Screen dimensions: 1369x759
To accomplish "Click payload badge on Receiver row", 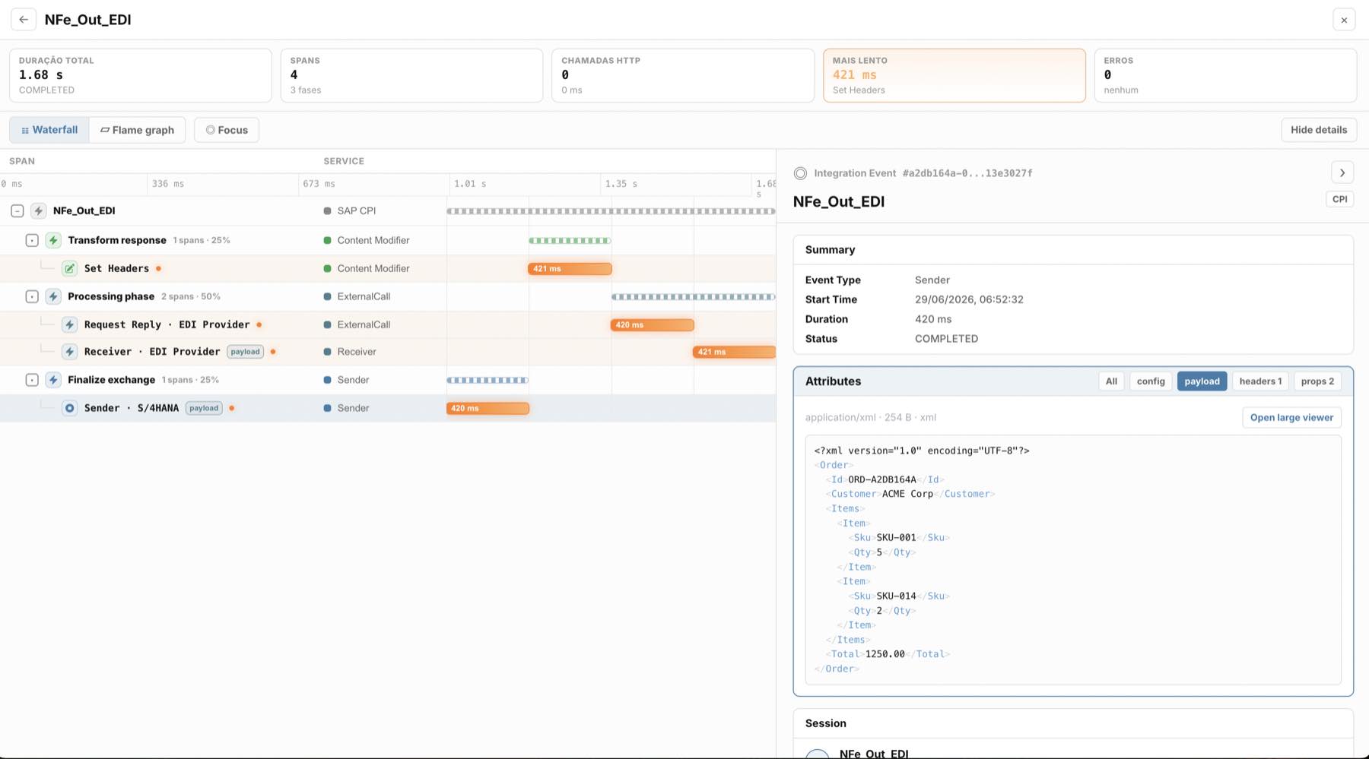I will click(245, 352).
